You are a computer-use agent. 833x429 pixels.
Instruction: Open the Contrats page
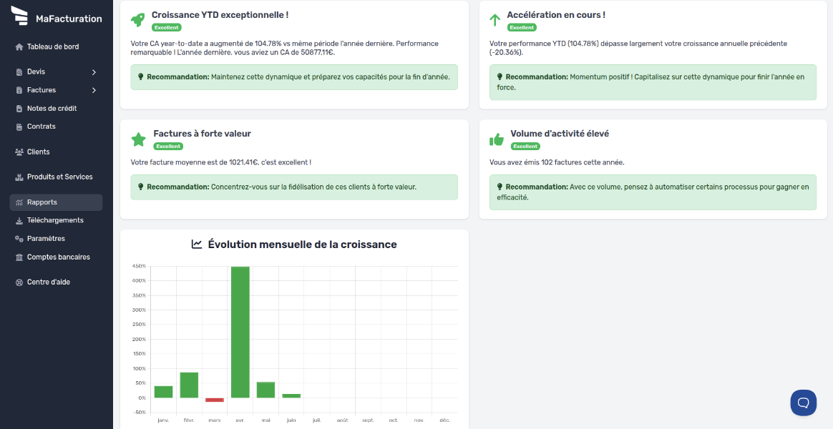(x=41, y=126)
